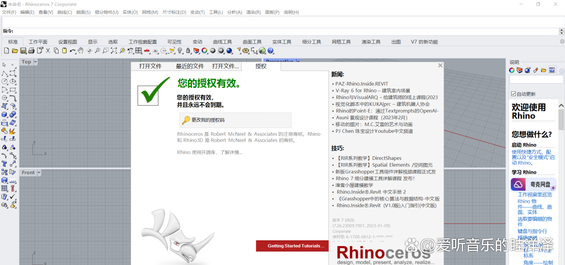Viewport: 565px width, 265px height.
Task: Launch Grasshopper from the green toolbar icon
Action: pos(262,51)
